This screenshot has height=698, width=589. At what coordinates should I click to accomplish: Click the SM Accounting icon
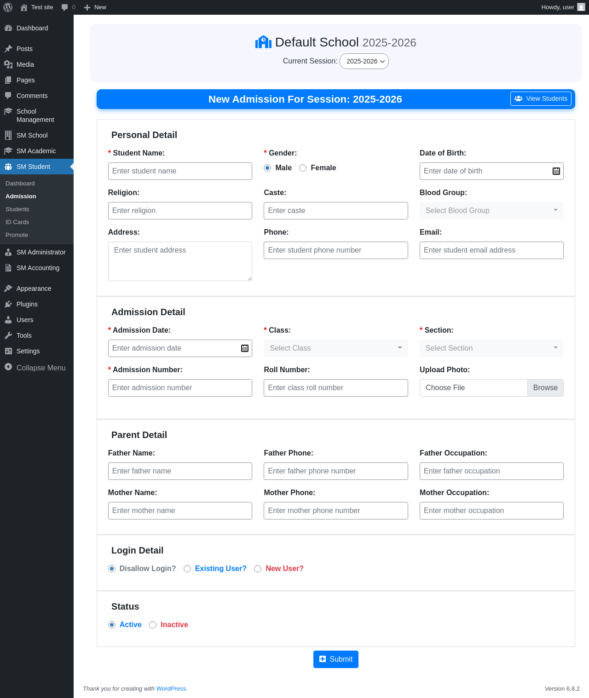(x=8, y=268)
